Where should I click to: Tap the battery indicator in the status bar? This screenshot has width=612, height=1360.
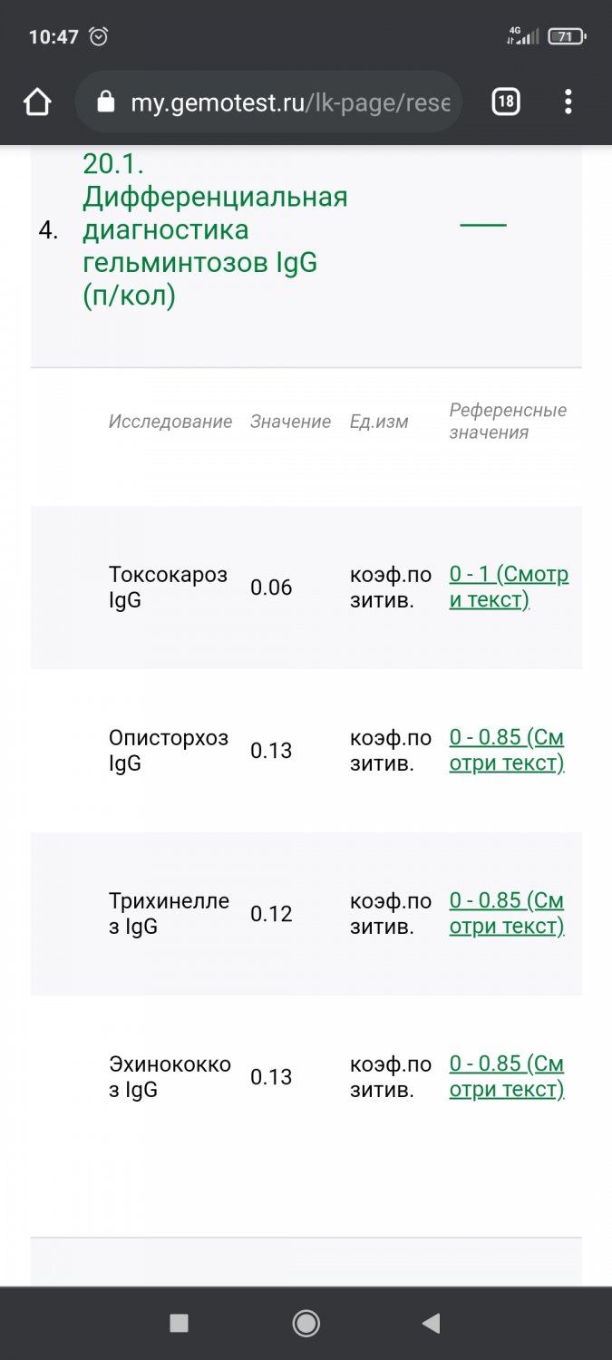567,36
